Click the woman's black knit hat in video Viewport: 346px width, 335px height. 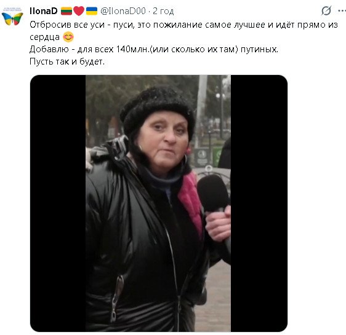[x=157, y=110]
